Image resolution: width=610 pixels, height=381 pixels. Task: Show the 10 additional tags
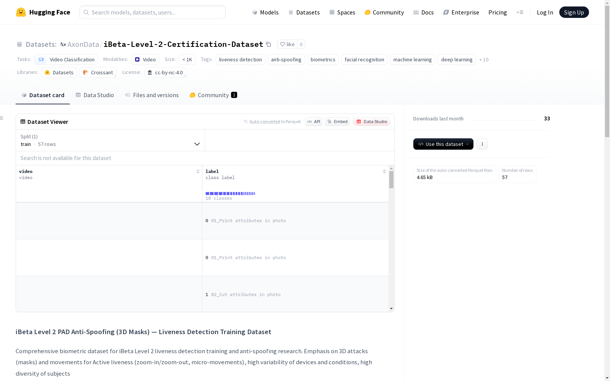pyautogui.click(x=484, y=59)
